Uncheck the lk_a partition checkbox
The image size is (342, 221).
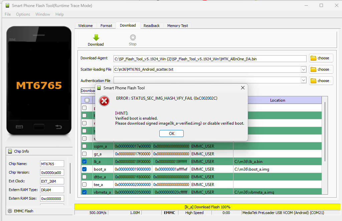tap(84, 162)
